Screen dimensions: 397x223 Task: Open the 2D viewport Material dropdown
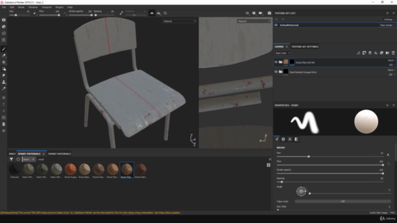click(254, 21)
